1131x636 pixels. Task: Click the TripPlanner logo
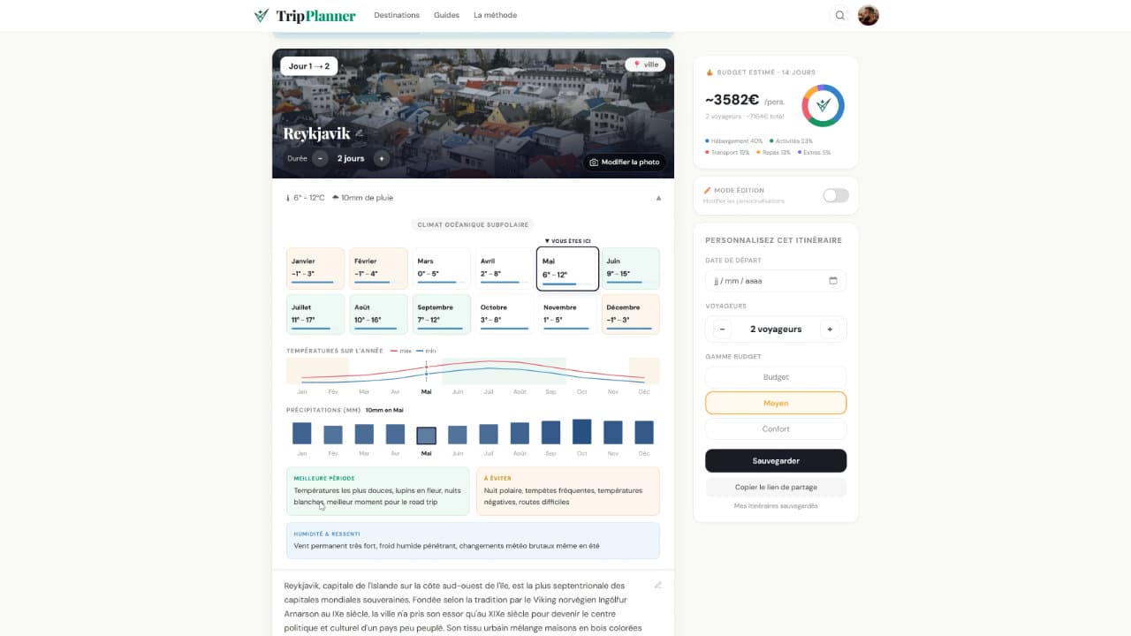(305, 15)
